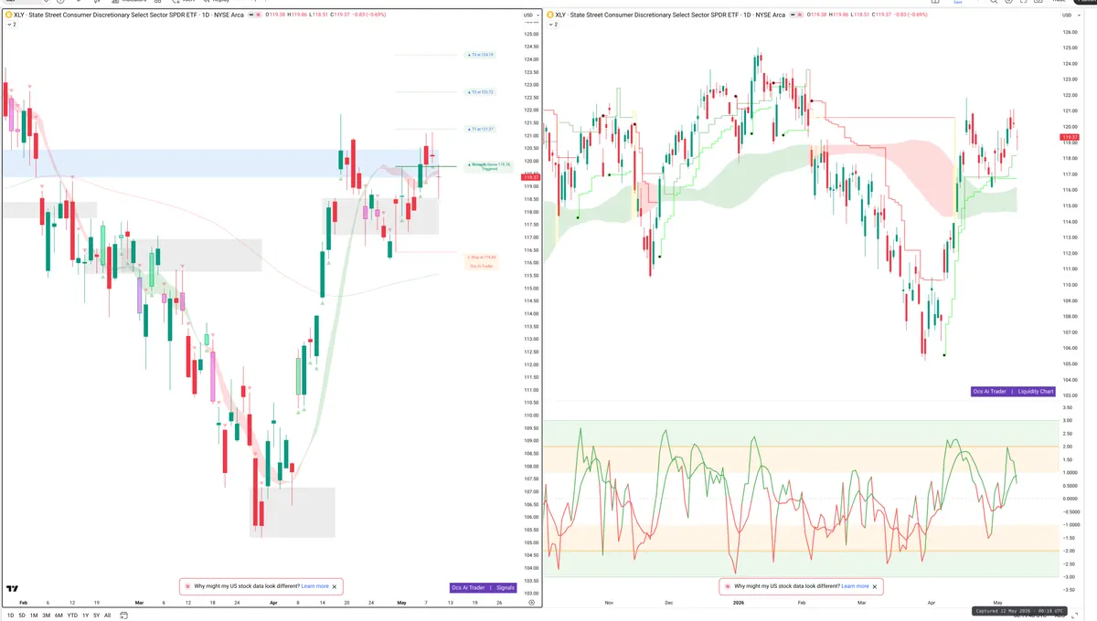The width and height of the screenshot is (1097, 621).
Task: Click the XLY symbol title in right chart
Action: 670,16
